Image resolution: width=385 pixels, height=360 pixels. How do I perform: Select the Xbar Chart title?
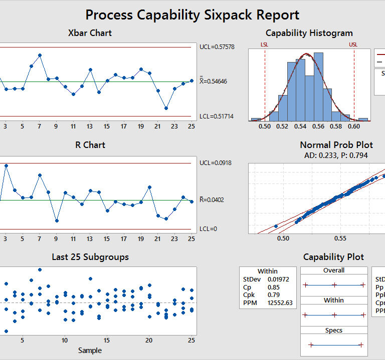point(90,33)
